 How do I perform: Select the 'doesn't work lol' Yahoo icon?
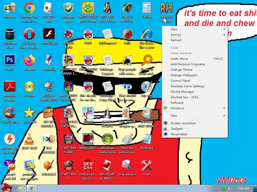[10, 165]
